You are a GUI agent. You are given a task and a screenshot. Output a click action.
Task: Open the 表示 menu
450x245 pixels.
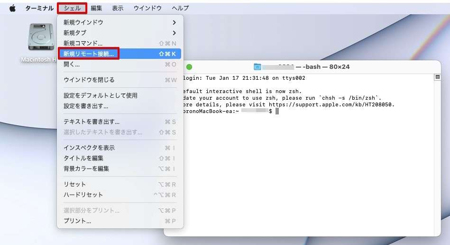(x=118, y=8)
